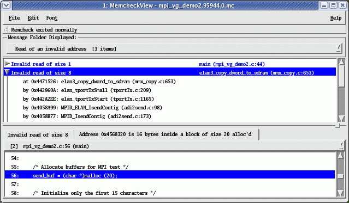The width and height of the screenshot is (349, 203).
Task: Open the Font menu
Action: [x=52, y=18]
